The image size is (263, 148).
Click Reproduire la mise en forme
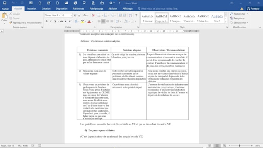(25, 23)
